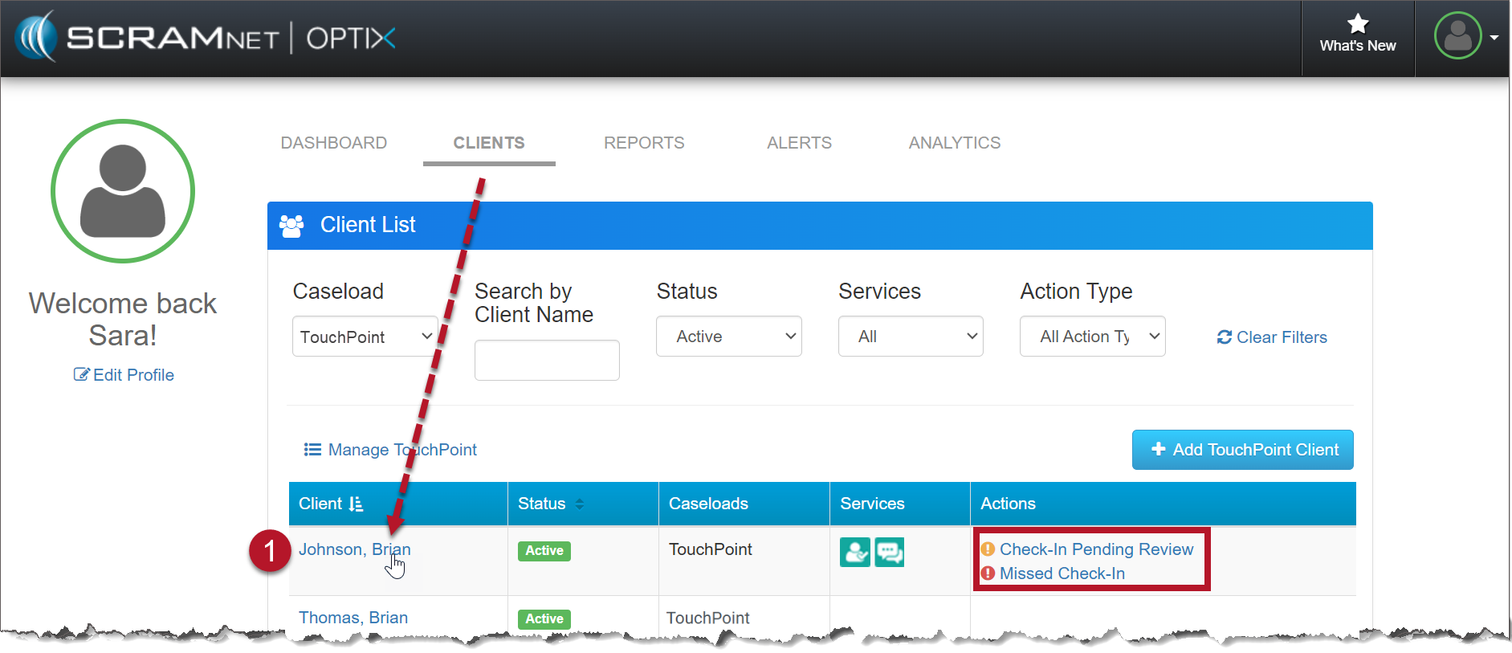Viewport: 1512px width, 653px height.
Task: Sort by the Client column sort icon
Action: coord(356,504)
